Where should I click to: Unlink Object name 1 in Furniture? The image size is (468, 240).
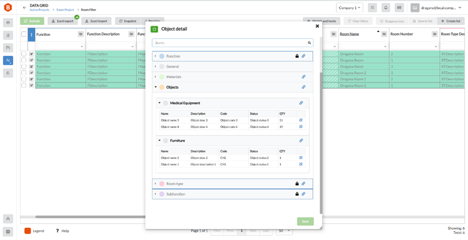click(x=301, y=164)
